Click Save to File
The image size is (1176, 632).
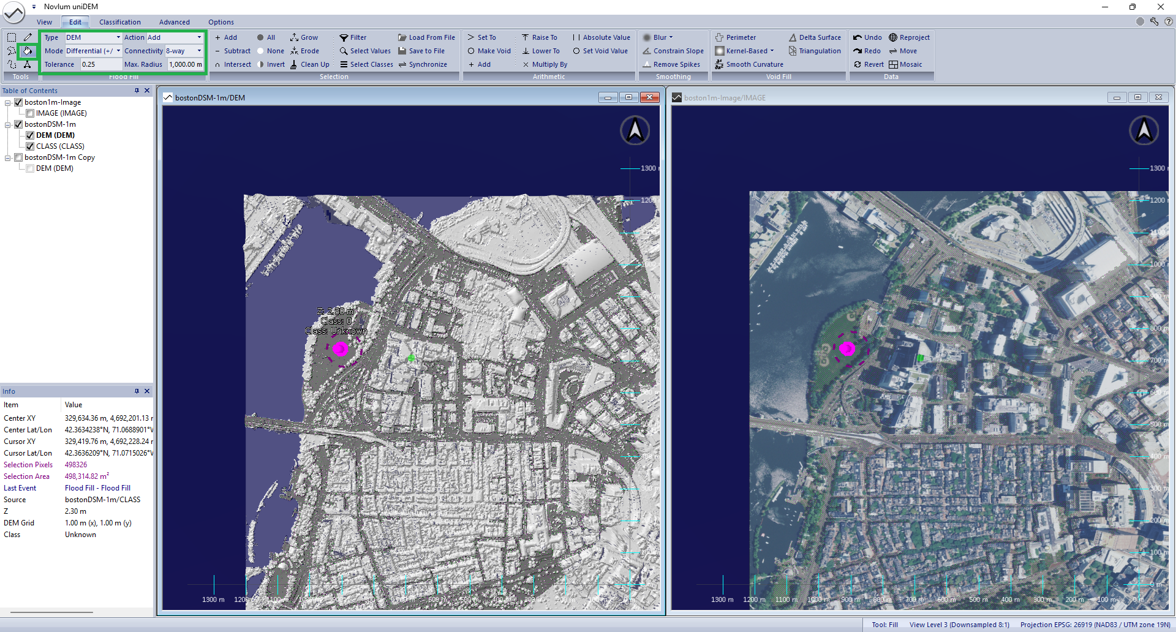pos(421,51)
